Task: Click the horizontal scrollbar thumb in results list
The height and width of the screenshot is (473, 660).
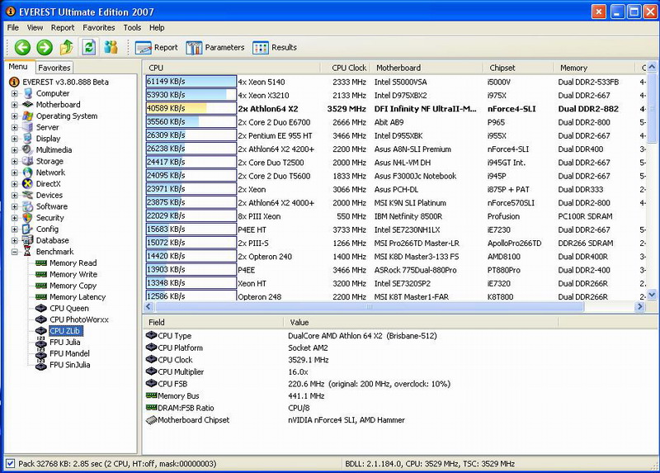Action: coord(369,306)
